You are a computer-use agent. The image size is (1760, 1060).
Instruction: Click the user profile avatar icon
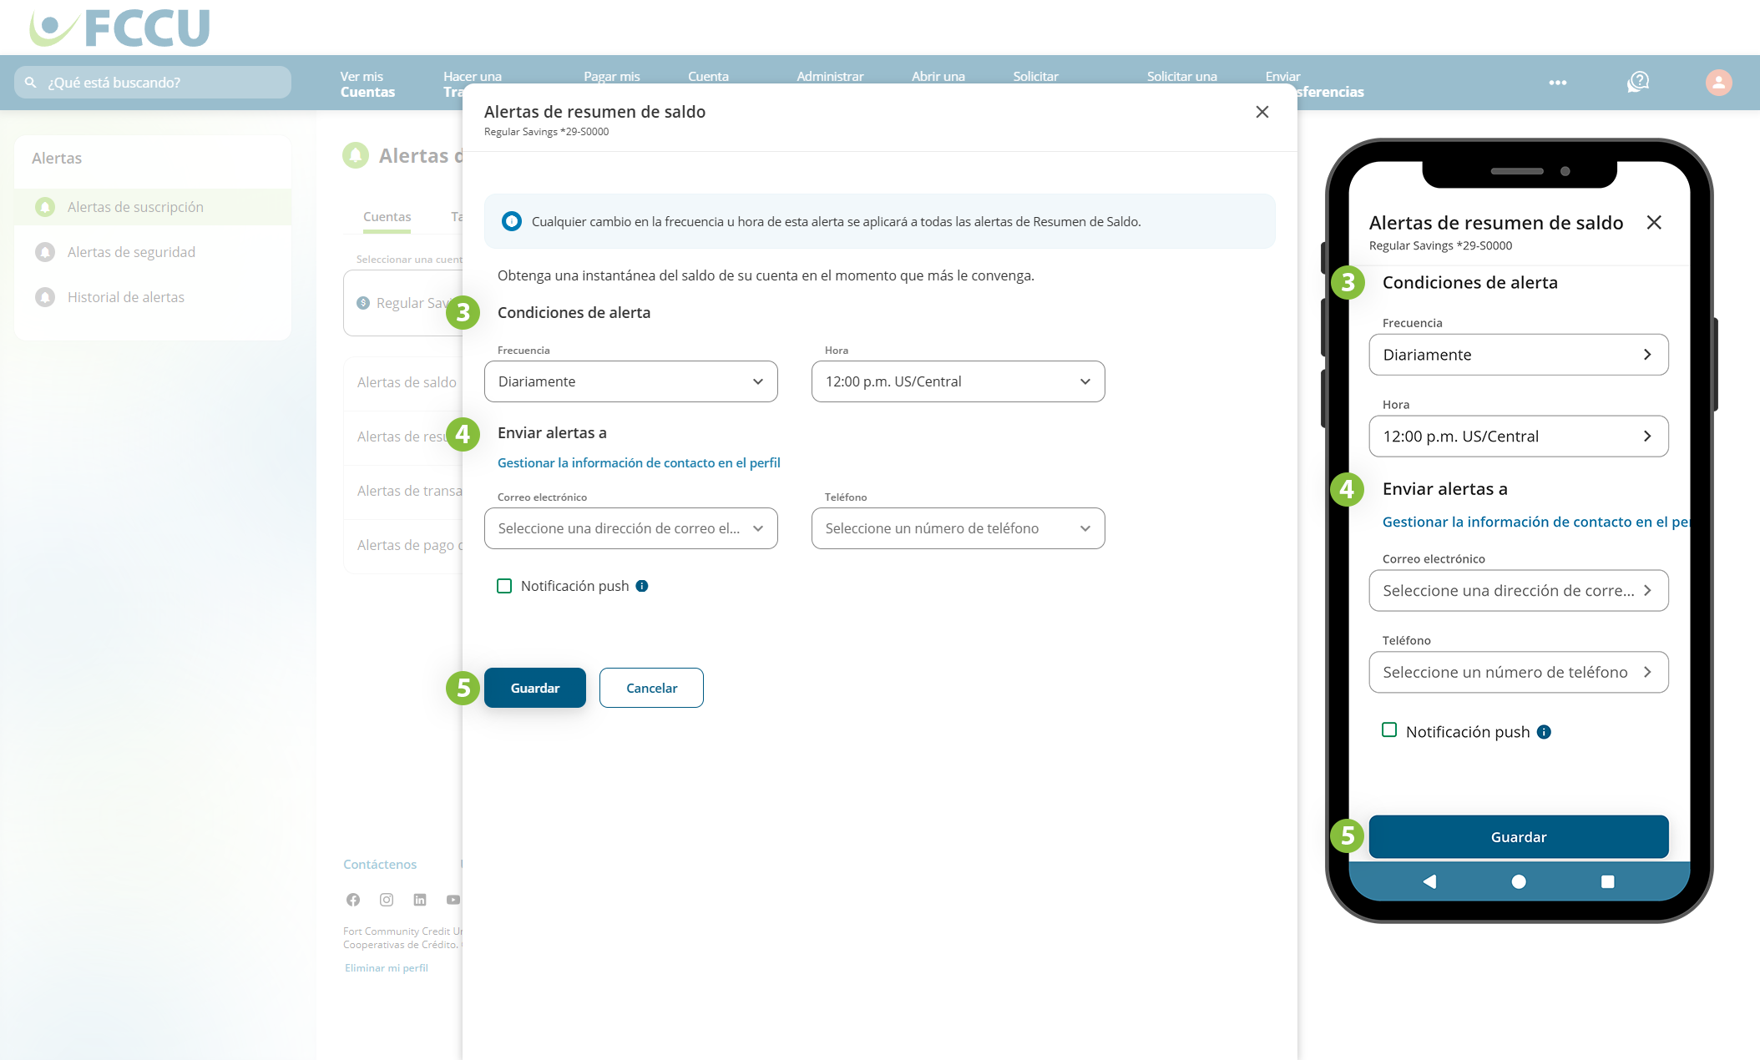[x=1717, y=82]
